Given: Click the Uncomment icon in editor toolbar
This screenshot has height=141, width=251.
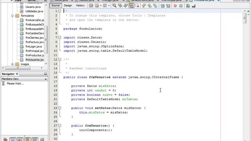Looking at the screenshot, I should click(x=194, y=6).
